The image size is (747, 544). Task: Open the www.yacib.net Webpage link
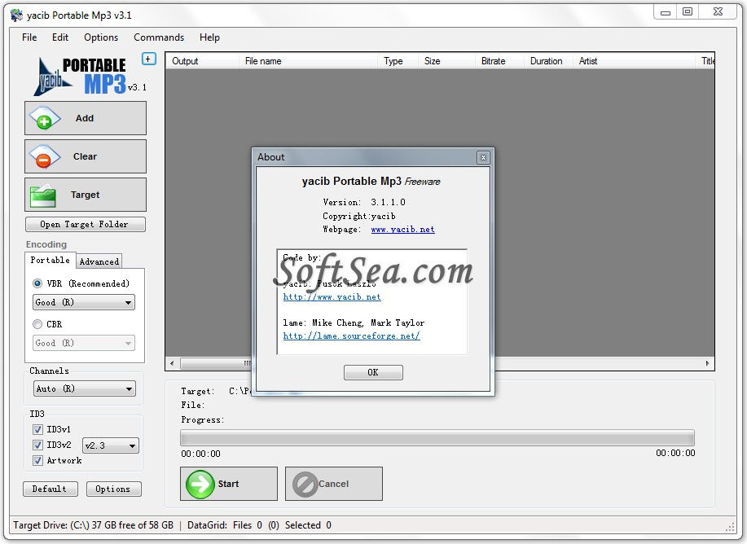402,230
